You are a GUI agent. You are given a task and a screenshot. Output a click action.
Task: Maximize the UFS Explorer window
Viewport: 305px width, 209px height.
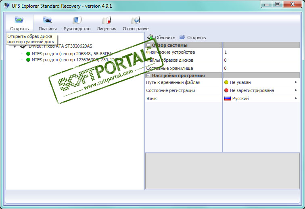click(x=278, y=4)
